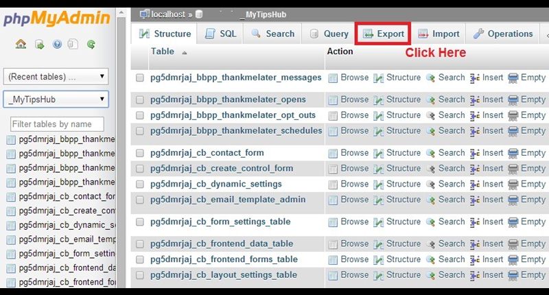Click the Insert icon for thankmelater_schedules row
This screenshot has width=549, height=295.
[x=475, y=131]
